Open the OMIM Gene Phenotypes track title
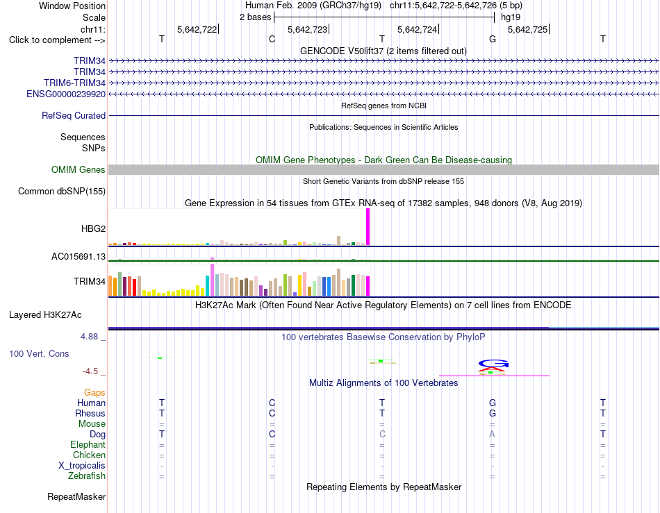Viewport: 660px width, 513px height. [384, 160]
